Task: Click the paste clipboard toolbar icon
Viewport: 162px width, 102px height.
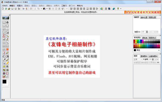Action: click(44, 9)
